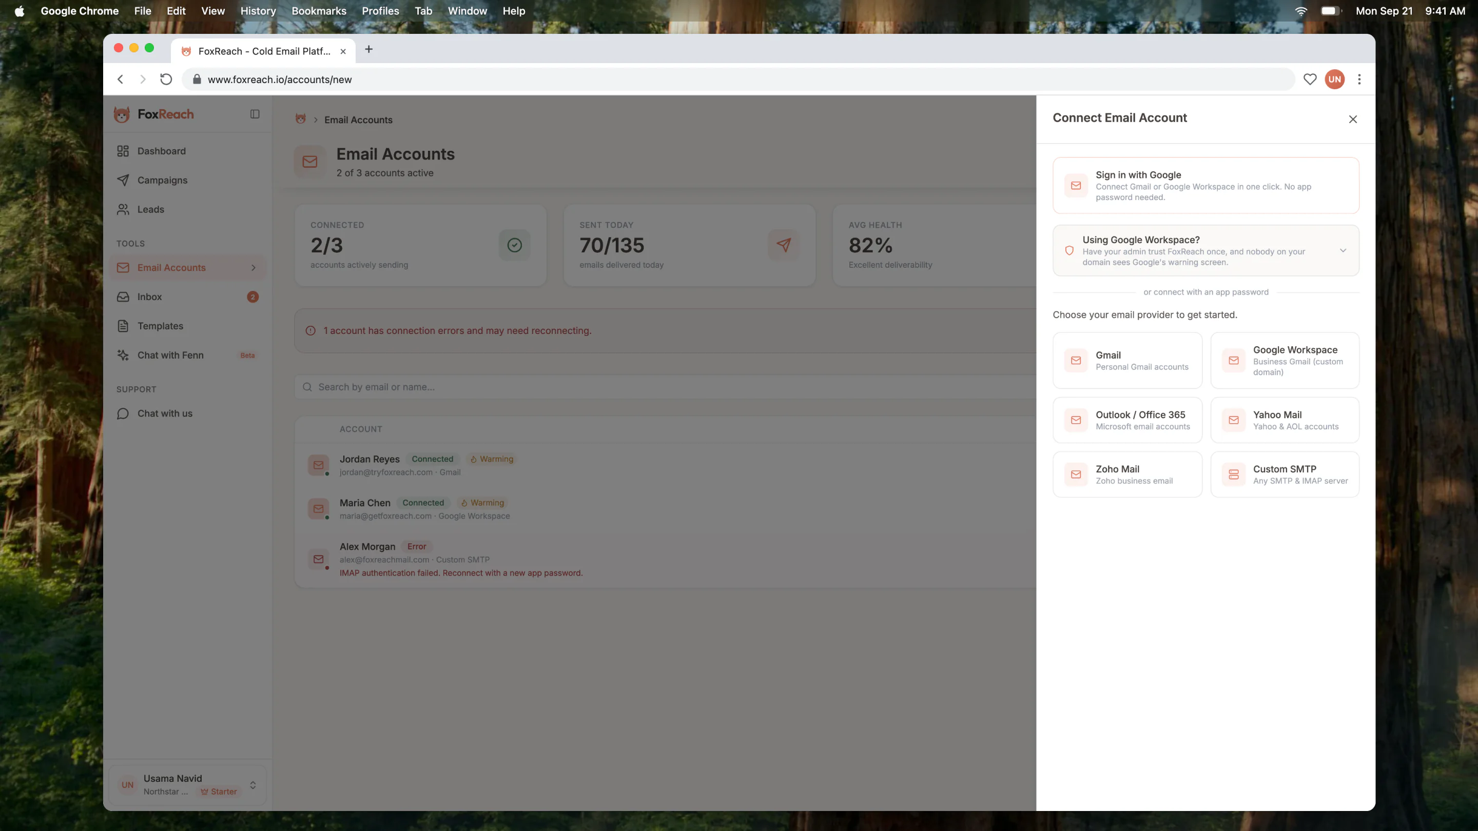Click Warming badge for Jordan Reyes
Image resolution: width=1478 pixels, height=831 pixels.
point(492,459)
